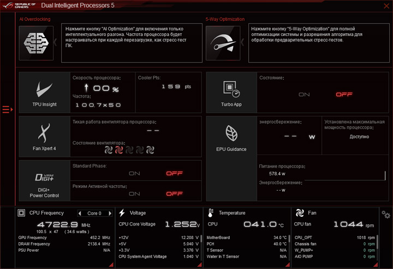Screen dimensions: 393x269
Task: Open TPU Insight panel
Action: 44,93
